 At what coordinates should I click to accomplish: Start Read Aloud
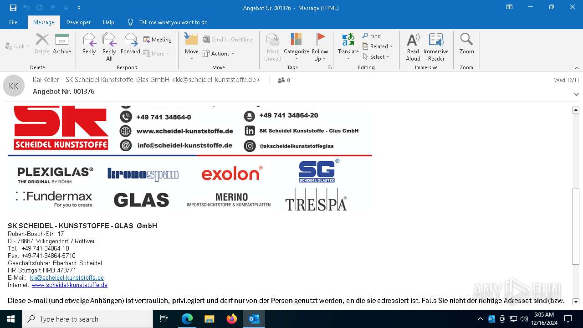(413, 46)
